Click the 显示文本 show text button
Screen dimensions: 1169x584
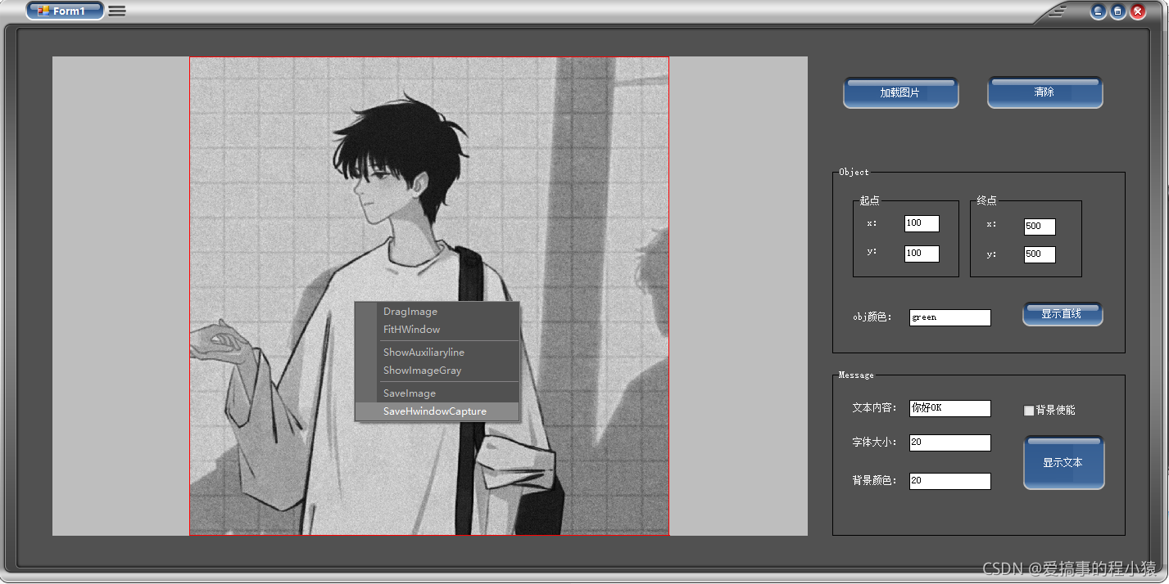[x=1063, y=463]
